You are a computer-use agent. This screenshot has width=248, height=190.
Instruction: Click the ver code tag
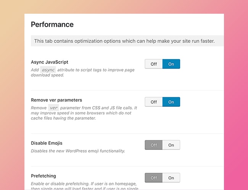coord(53,108)
